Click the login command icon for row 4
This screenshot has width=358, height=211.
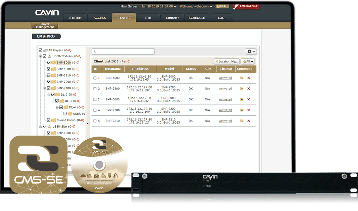coord(241,110)
